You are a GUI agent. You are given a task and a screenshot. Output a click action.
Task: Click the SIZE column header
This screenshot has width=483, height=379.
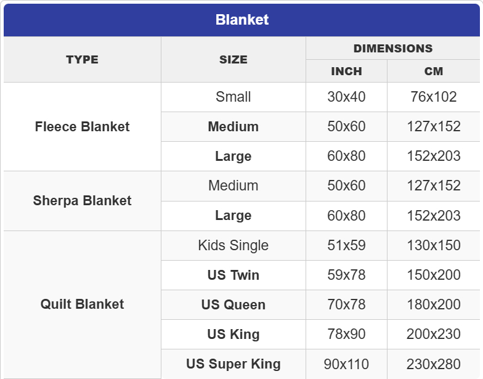[x=233, y=60]
